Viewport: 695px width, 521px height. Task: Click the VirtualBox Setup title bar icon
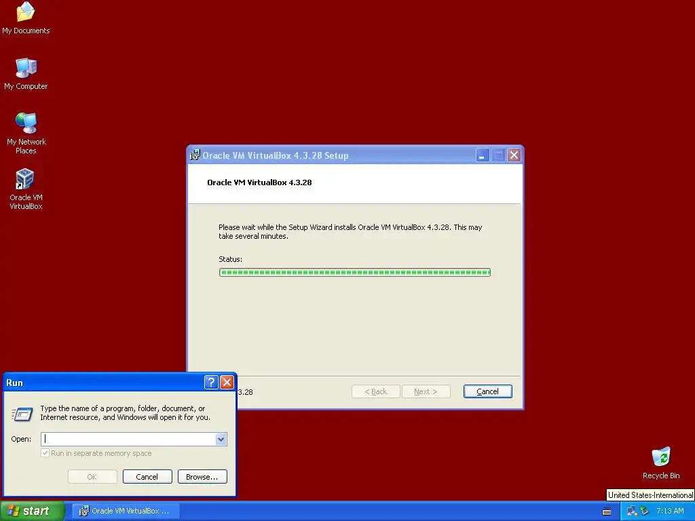coord(195,155)
